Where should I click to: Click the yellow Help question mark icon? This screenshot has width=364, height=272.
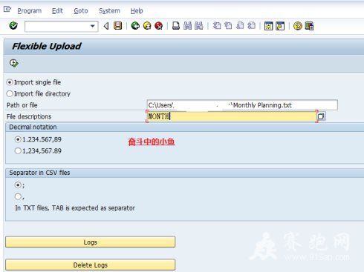click(x=298, y=26)
